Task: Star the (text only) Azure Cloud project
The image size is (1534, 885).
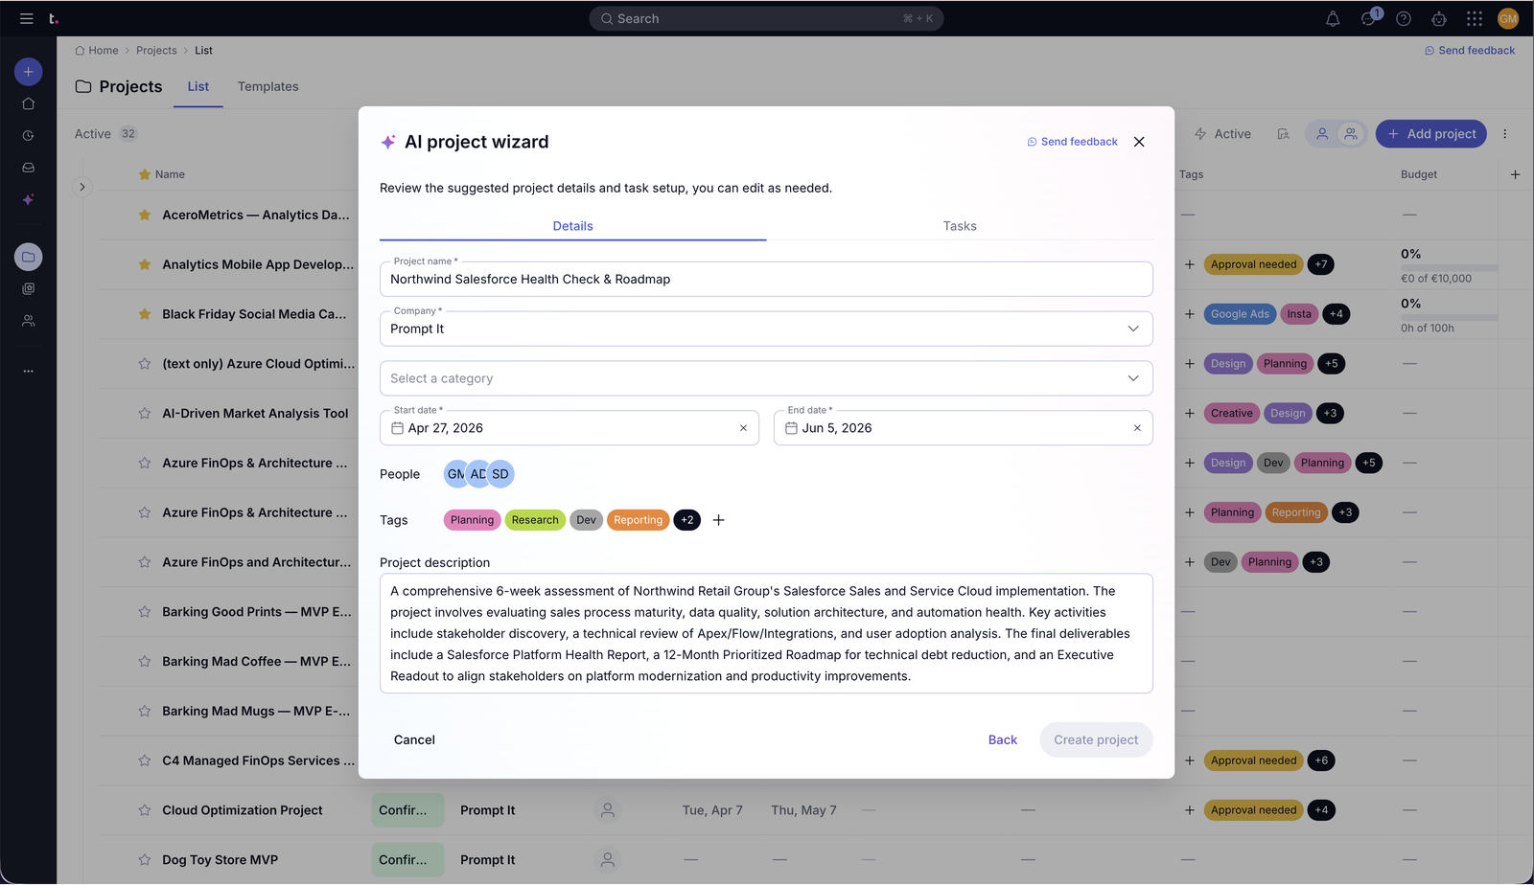Action: pos(145,364)
